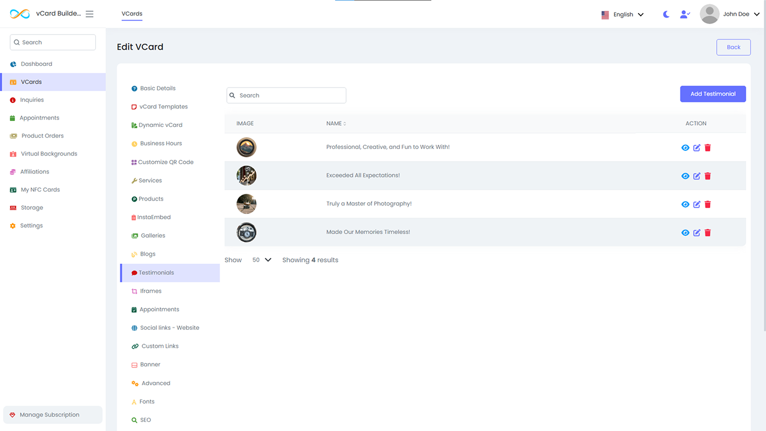
Task: Open the Dashboard from sidebar
Action: click(36, 64)
